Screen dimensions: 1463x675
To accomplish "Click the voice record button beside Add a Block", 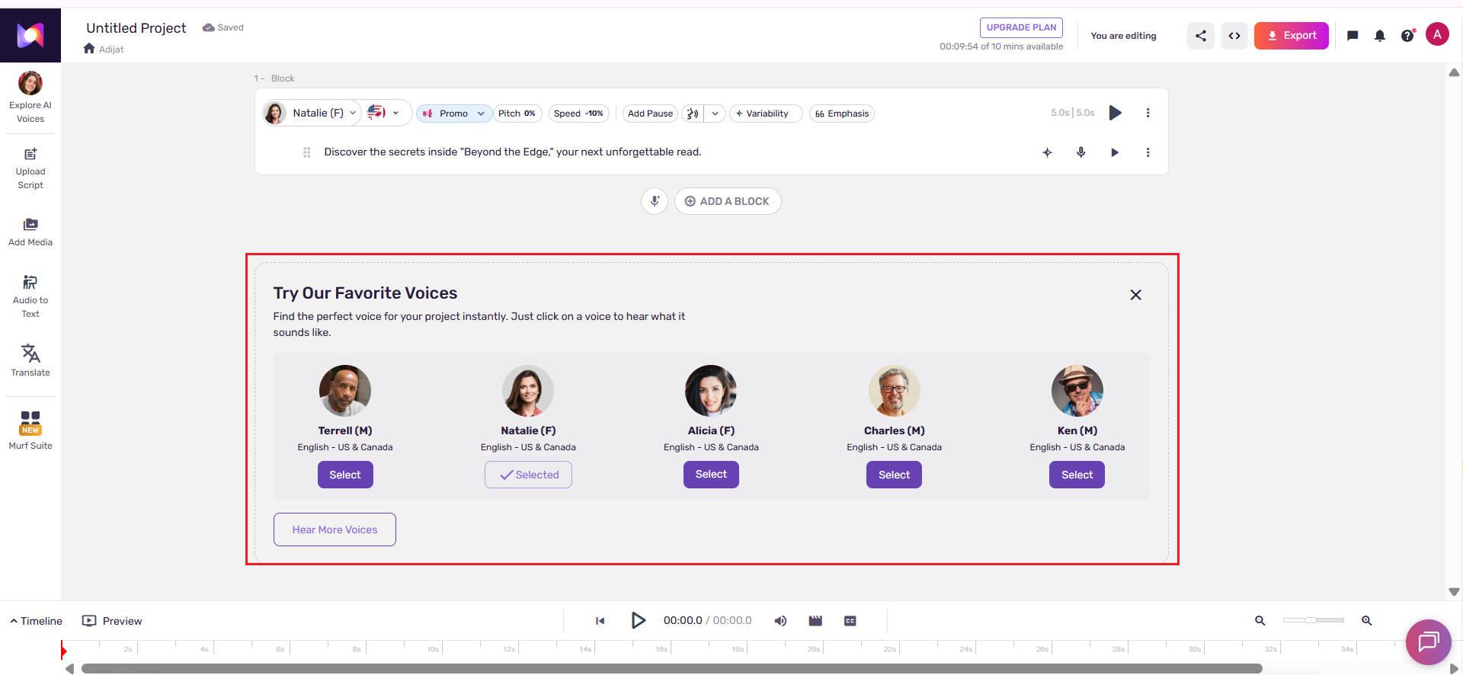I will (x=655, y=201).
